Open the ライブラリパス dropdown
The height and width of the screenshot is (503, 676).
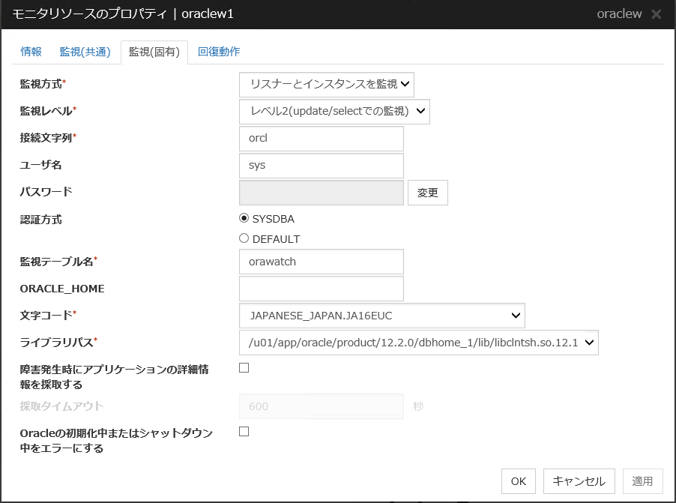pos(418,343)
